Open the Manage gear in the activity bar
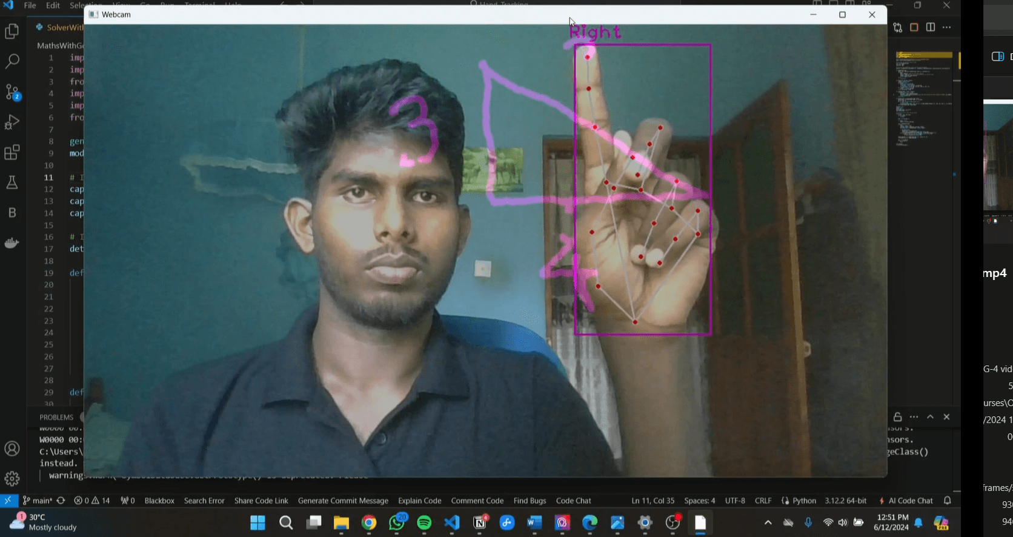 (x=12, y=479)
